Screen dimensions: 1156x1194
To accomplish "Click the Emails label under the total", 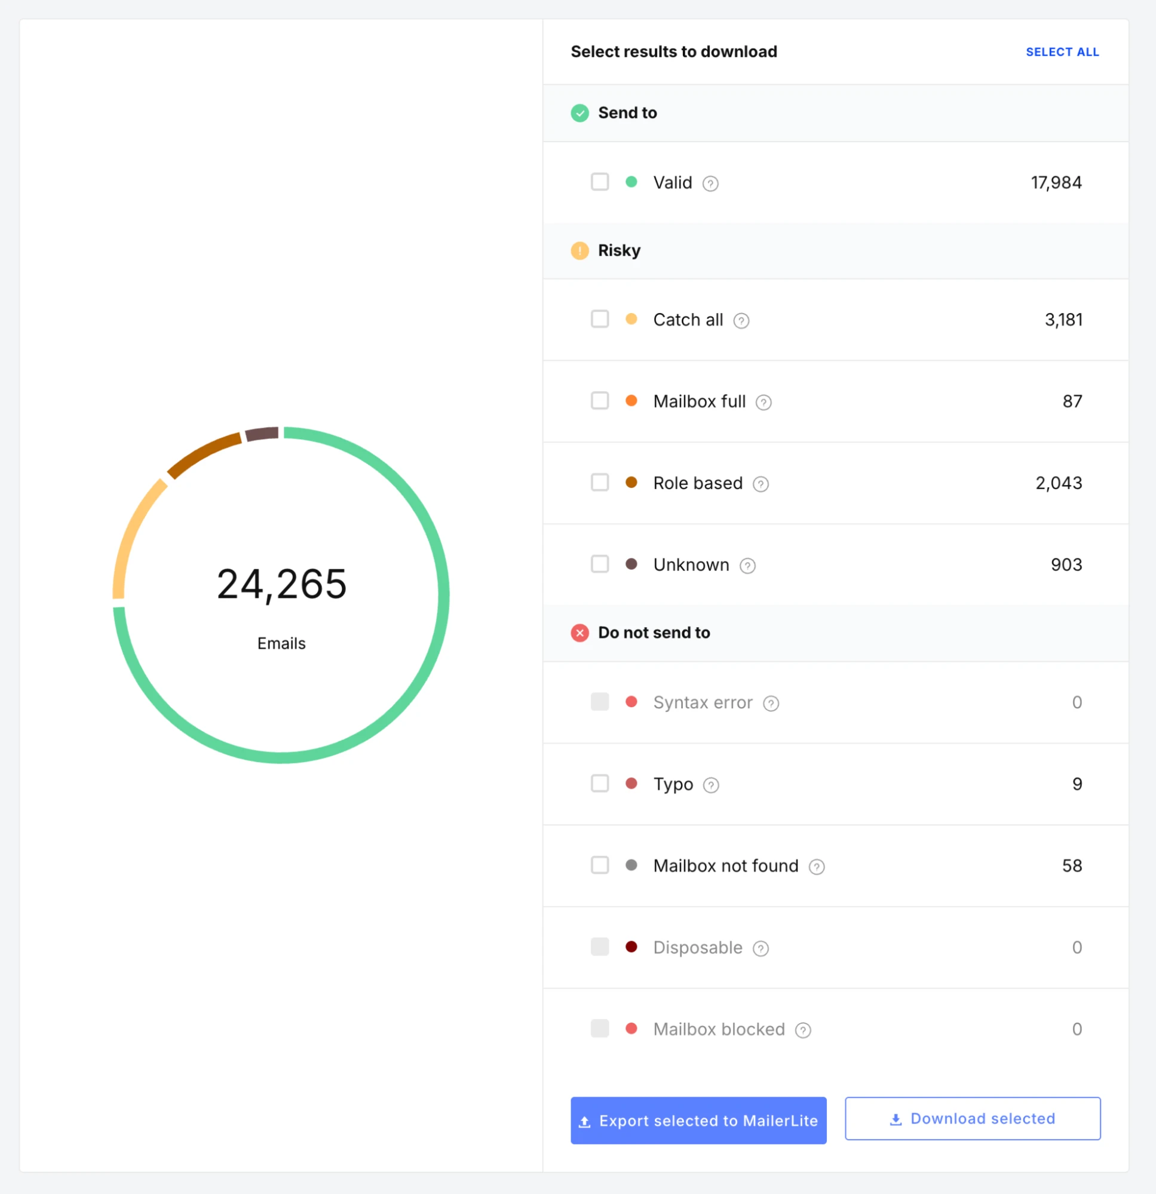I will click(281, 644).
